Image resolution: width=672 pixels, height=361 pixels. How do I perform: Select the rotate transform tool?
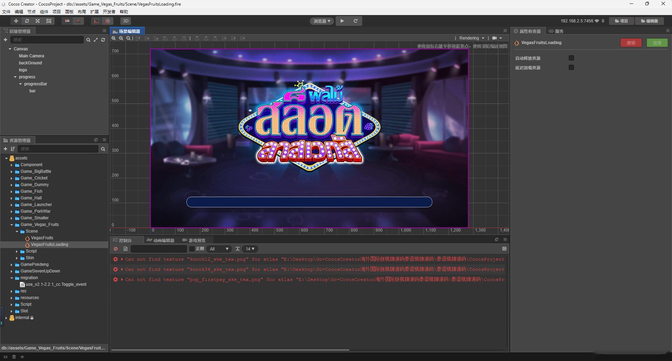point(27,21)
